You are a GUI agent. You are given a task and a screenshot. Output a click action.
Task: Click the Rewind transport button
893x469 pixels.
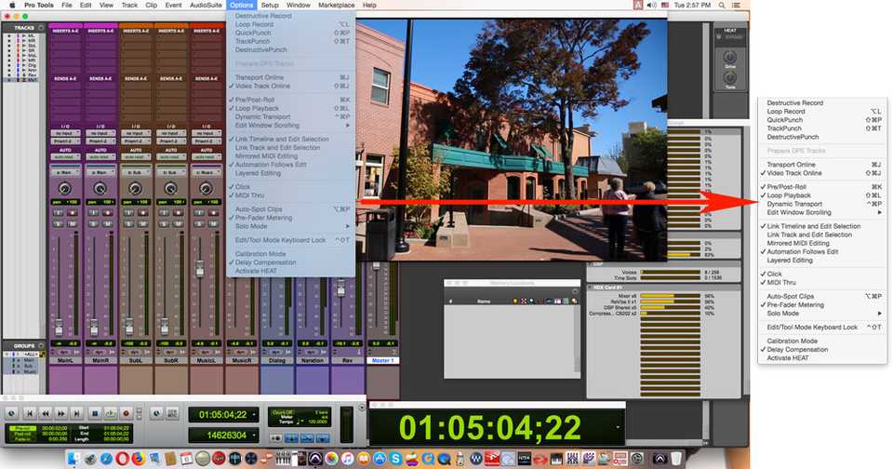tap(44, 413)
